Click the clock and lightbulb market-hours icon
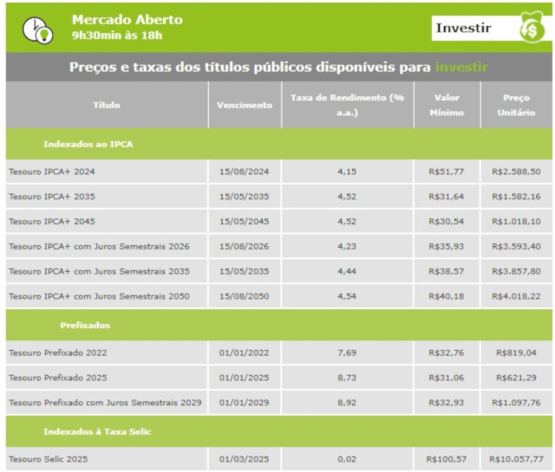Screen dimensions: 555x472 point(38,30)
